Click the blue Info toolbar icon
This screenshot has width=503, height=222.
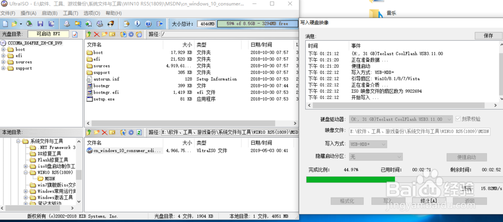(138, 24)
